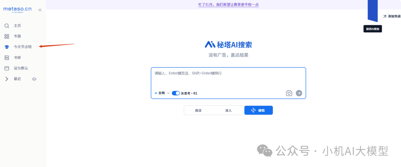Go to 主页 in the sidebar
The width and height of the screenshot is (401, 167).
pyautogui.click(x=17, y=26)
